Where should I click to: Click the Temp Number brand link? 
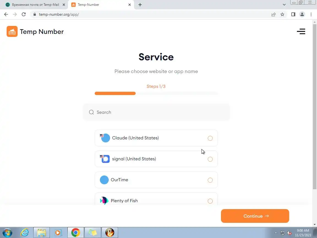point(42,32)
